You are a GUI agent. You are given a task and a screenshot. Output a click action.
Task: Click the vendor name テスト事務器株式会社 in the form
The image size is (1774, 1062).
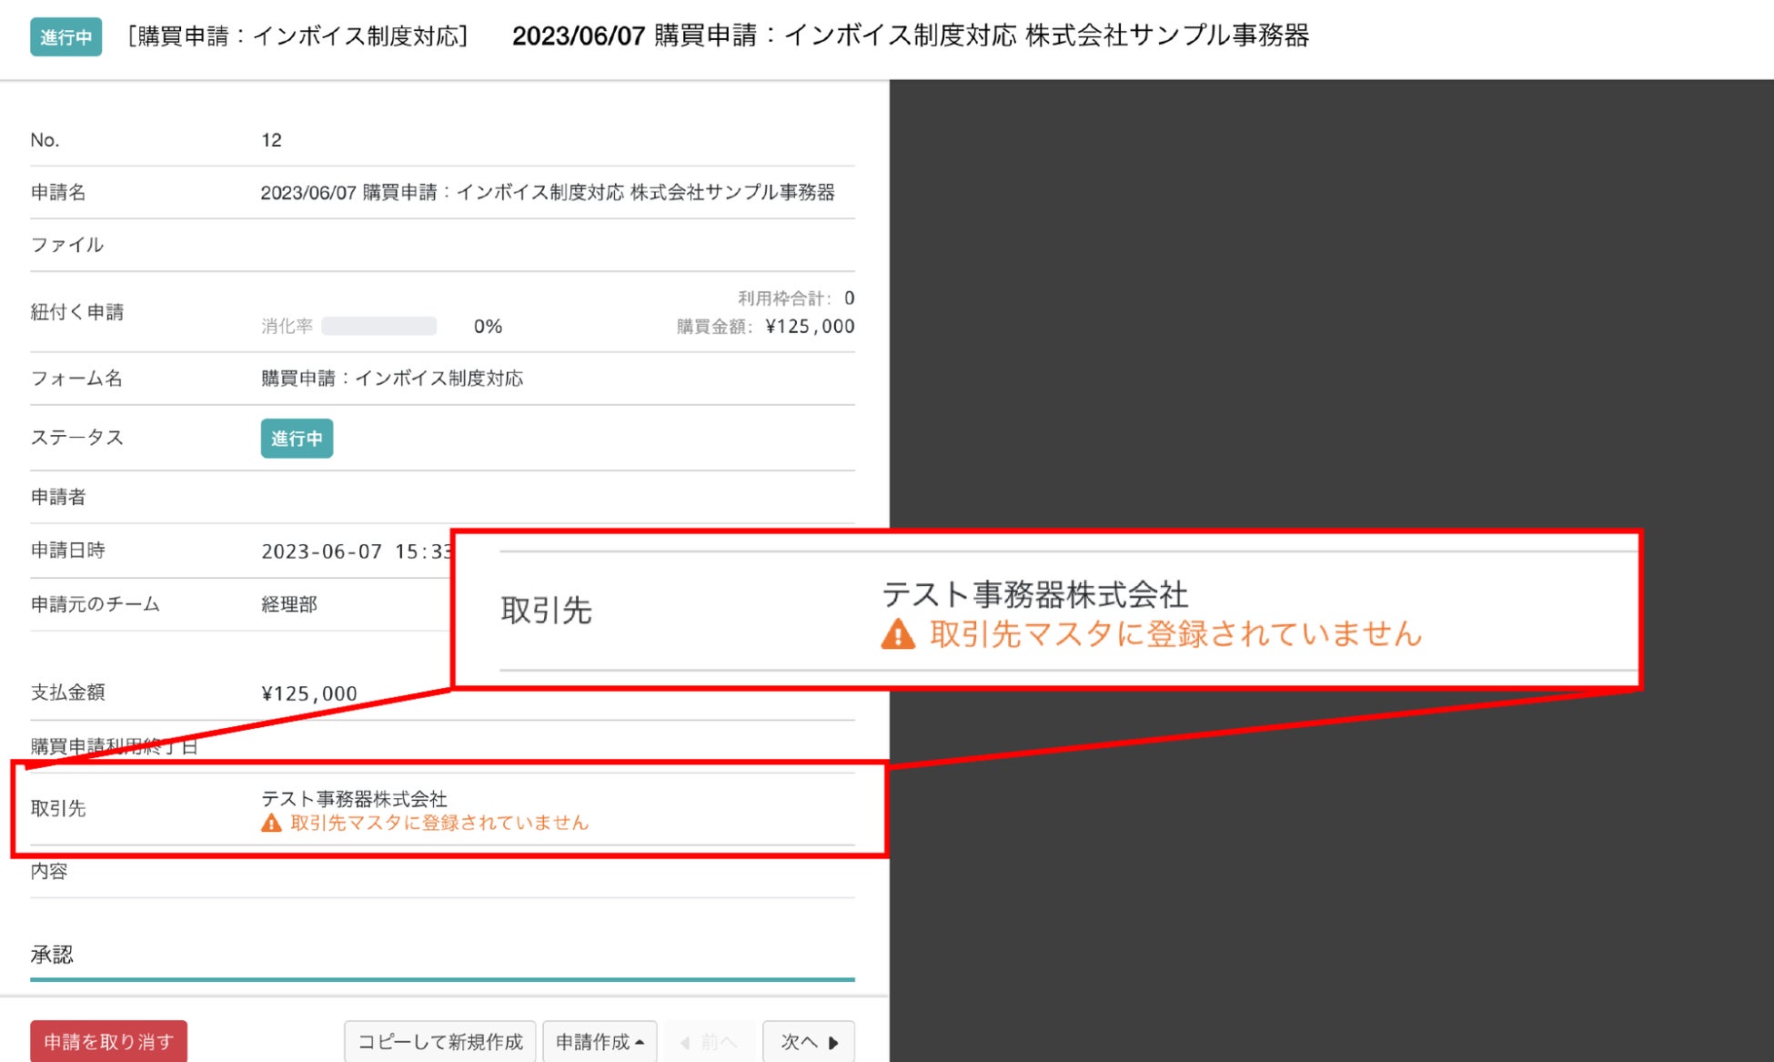coord(354,799)
